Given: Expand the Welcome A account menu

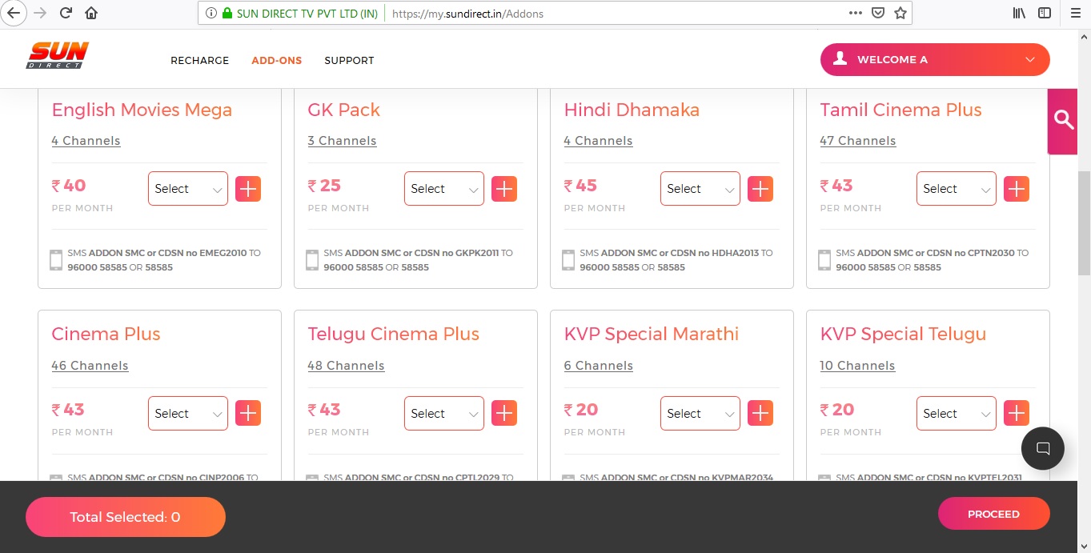Looking at the screenshot, I should pos(935,59).
